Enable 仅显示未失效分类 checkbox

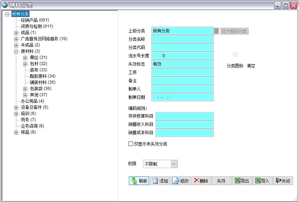click(131, 144)
